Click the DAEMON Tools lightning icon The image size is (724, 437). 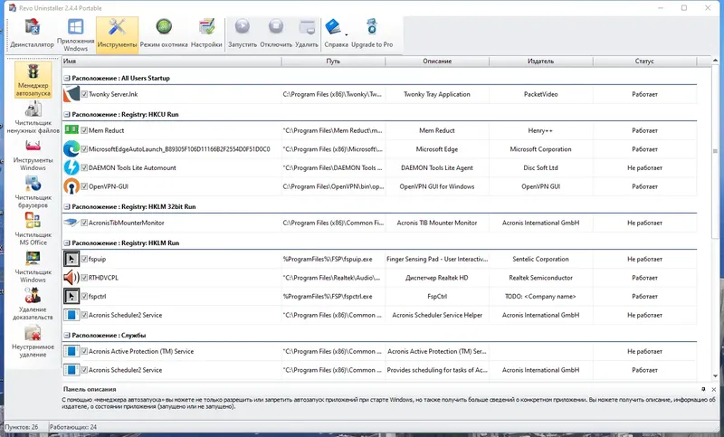point(71,167)
